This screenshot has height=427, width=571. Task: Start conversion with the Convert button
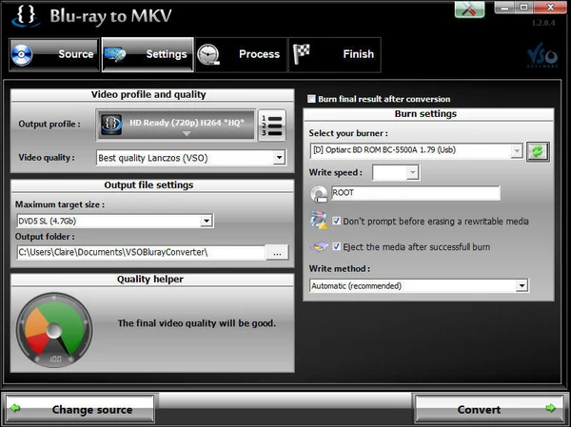[x=489, y=410]
